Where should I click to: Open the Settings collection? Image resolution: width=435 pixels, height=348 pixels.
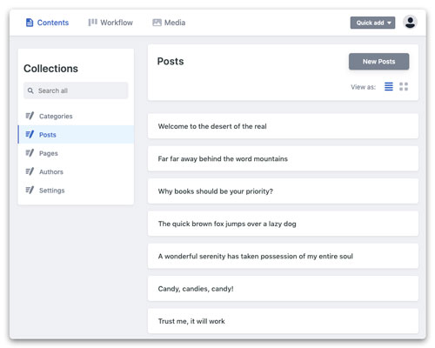point(76,191)
